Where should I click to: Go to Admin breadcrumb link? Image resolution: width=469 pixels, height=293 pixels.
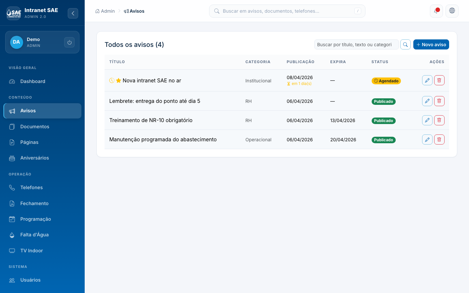(105, 11)
